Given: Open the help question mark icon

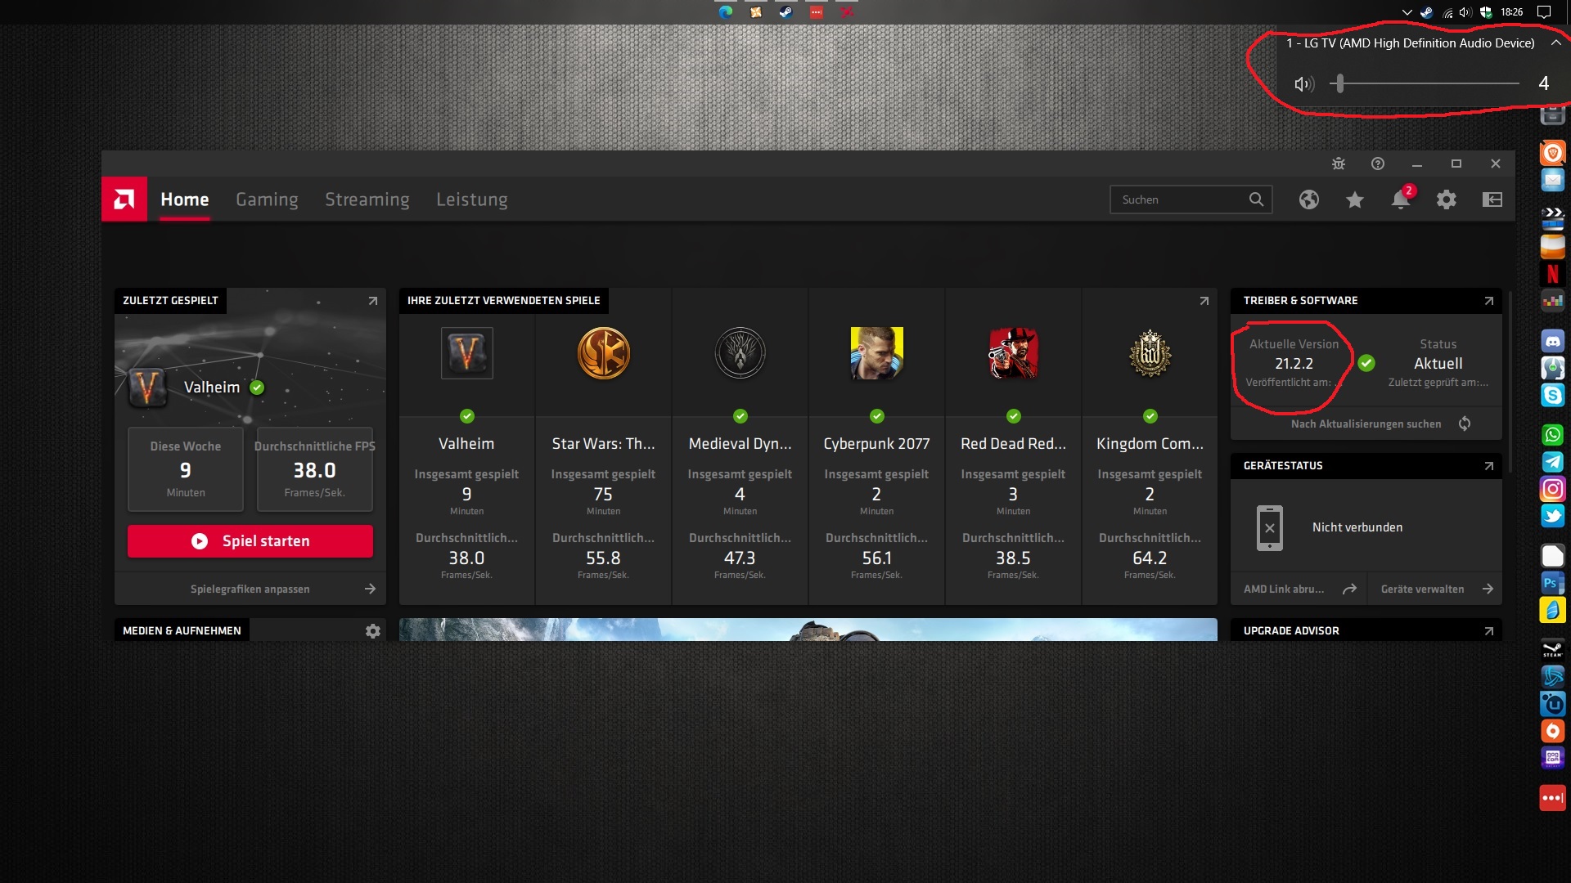Looking at the screenshot, I should click(x=1378, y=164).
